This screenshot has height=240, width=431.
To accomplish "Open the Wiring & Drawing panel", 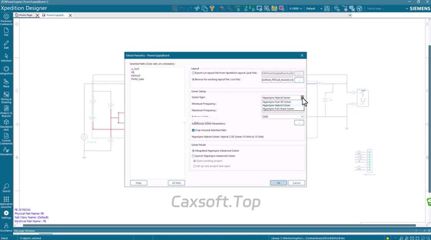I will 6,97.
